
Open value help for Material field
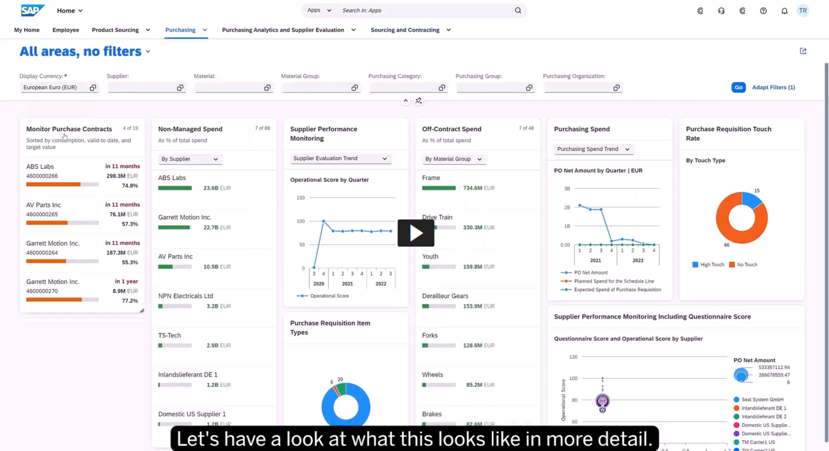[267, 88]
